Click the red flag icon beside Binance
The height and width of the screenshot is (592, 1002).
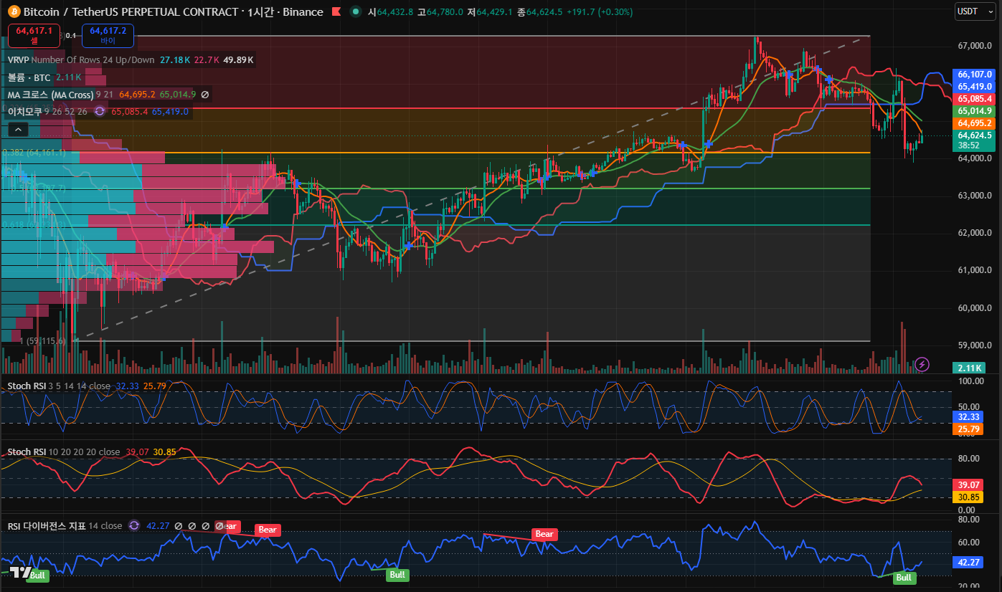point(336,12)
